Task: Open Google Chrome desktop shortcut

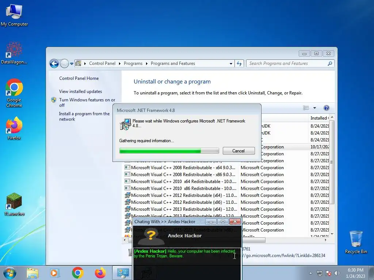Action: coord(14,93)
